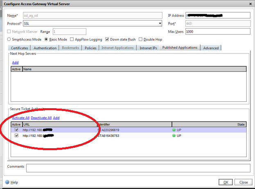
Task: Select SmartAccess Mode radio button
Action: pyautogui.click(x=9, y=39)
